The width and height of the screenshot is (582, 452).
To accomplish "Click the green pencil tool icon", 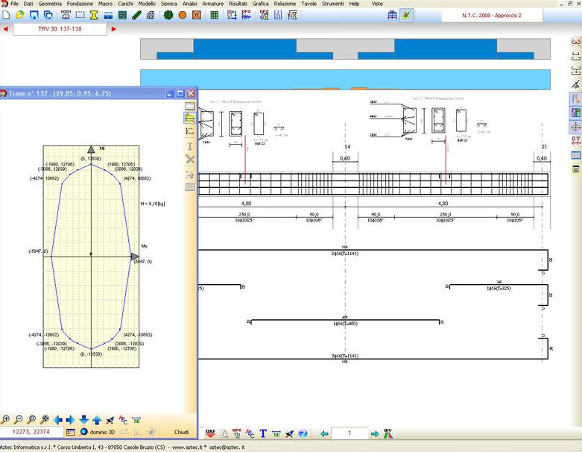I will pos(136,15).
